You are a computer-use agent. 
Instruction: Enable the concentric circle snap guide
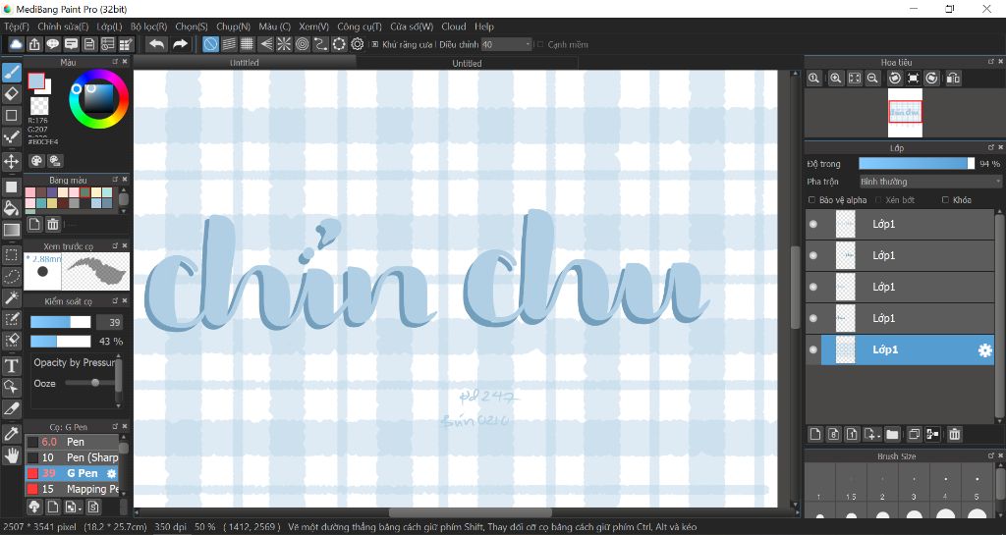tap(303, 44)
